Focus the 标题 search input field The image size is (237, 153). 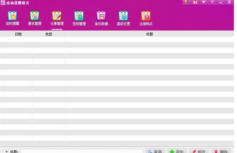82,151
